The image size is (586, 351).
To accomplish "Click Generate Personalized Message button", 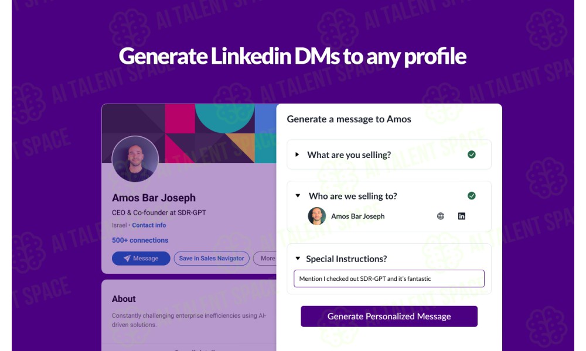I will (389, 316).
